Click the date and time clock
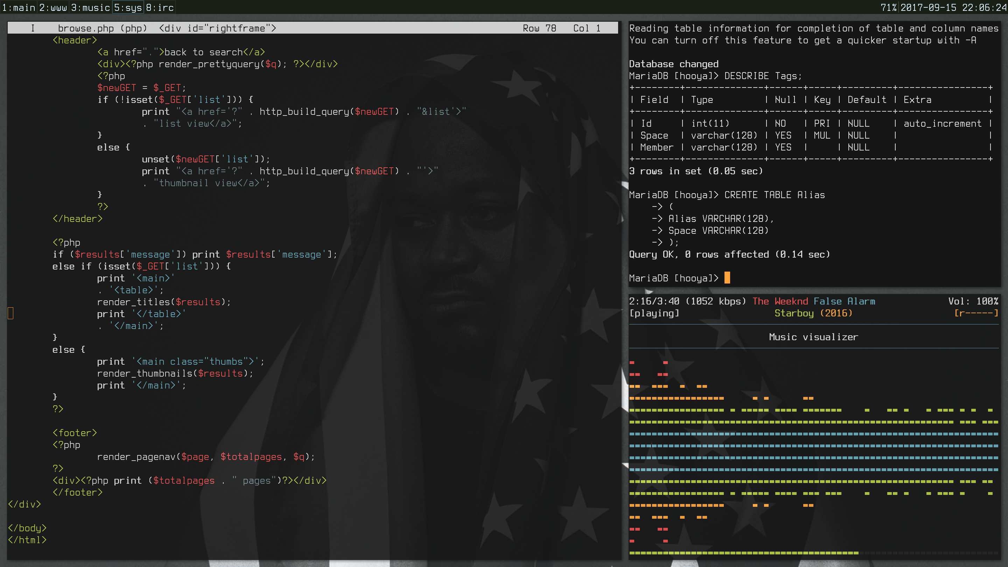Viewport: 1008px width, 567px height. (953, 7)
